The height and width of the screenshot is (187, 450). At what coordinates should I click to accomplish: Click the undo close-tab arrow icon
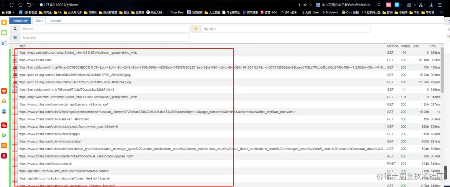coord(29,5)
